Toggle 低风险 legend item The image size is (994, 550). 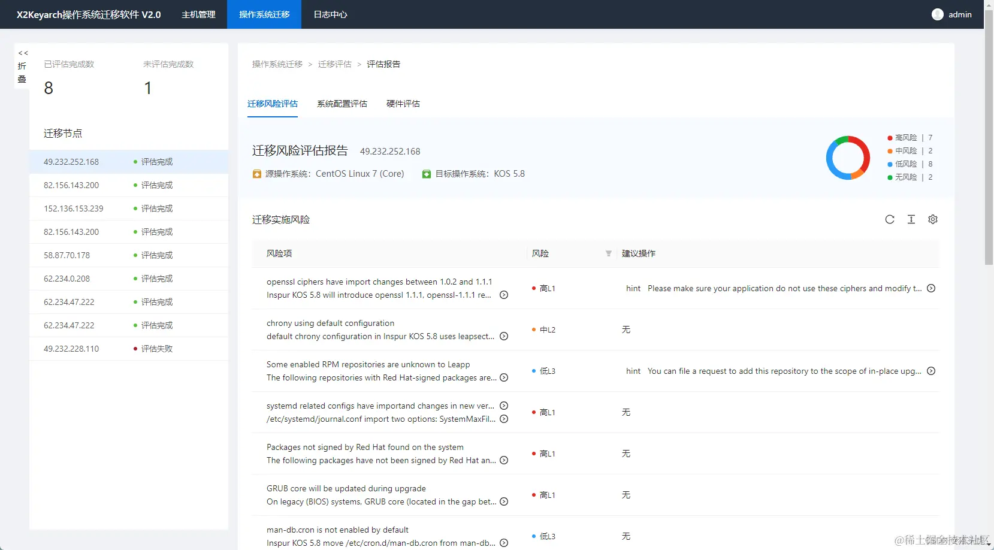910,164
